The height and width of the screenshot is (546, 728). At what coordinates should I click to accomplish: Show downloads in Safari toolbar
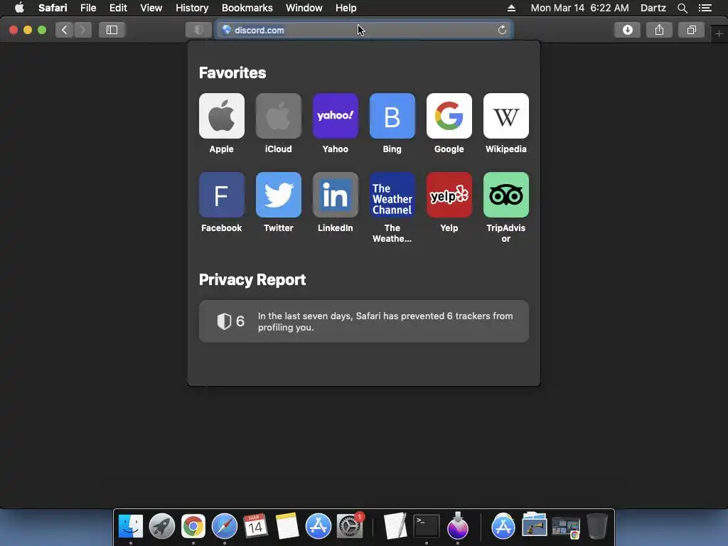tap(627, 30)
